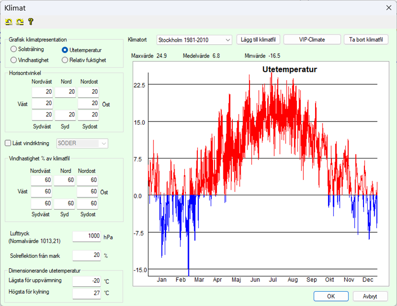Enable the Låst vindriktning checkbox
Screen dimensions: 397x306
pos(8,143)
